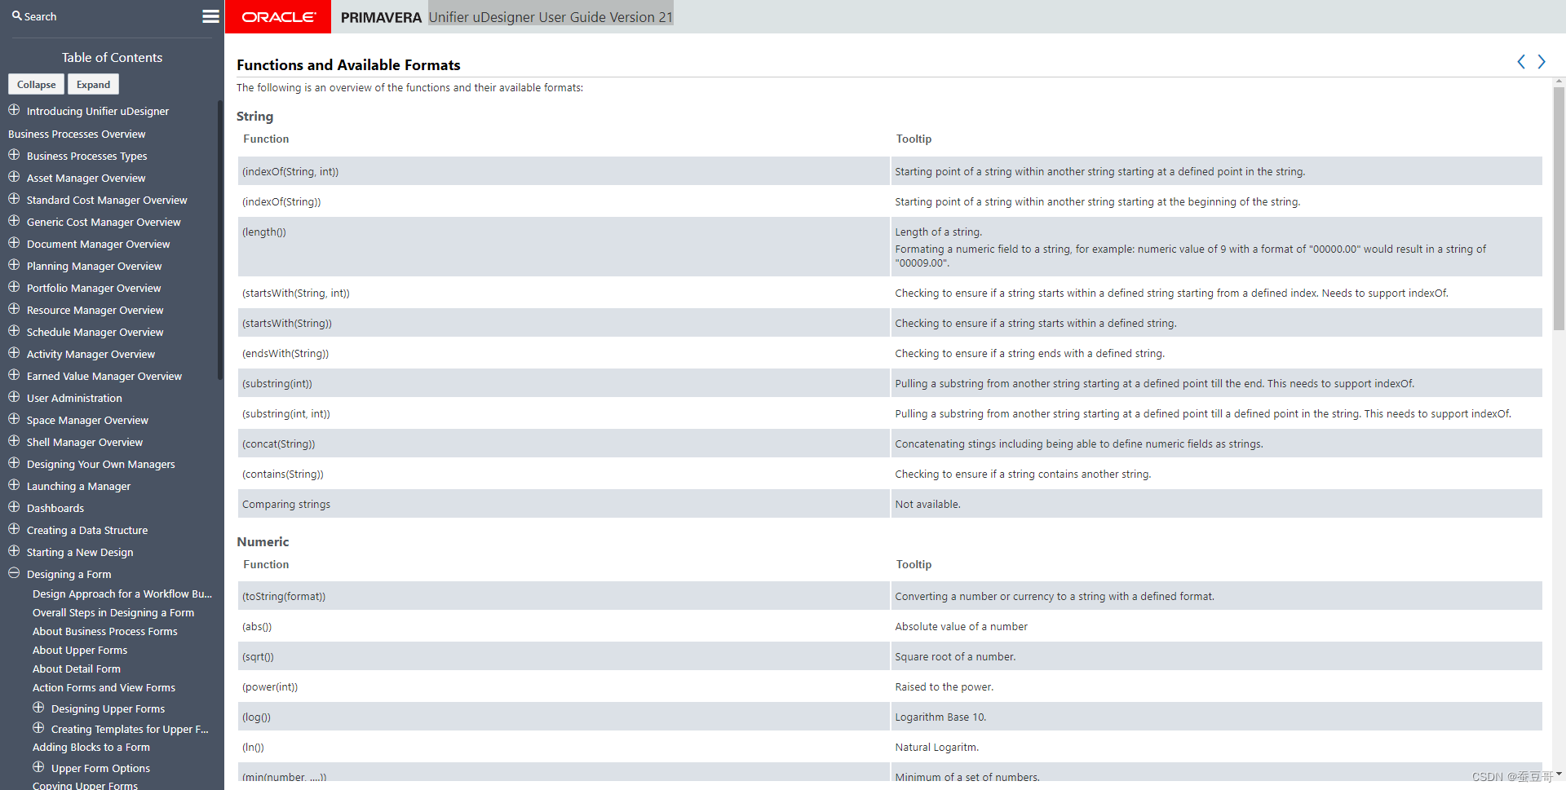The image size is (1566, 790).
Task: Open About Upper Forms topic
Action: pyautogui.click(x=80, y=651)
